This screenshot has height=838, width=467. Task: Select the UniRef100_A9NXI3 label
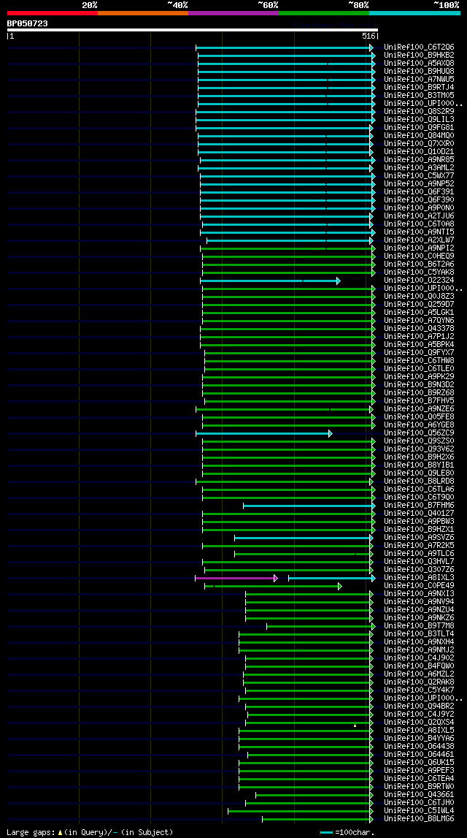(x=419, y=594)
